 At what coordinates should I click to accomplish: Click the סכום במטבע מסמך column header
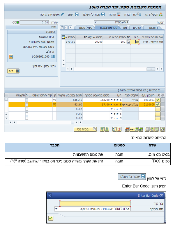coord(96,95)
